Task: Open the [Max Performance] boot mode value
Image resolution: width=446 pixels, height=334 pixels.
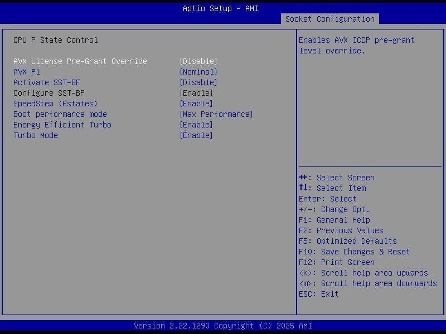Action: coord(216,114)
